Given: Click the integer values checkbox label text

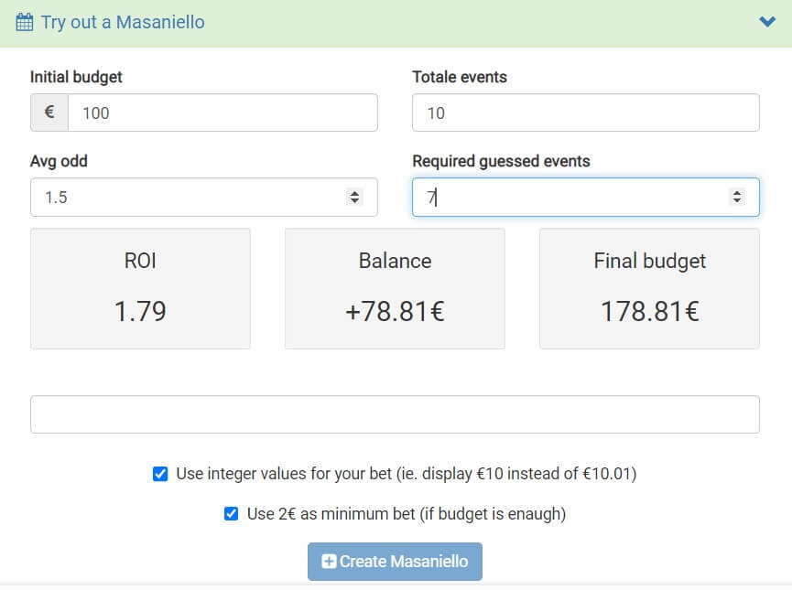Looking at the screenshot, I should click(407, 474).
